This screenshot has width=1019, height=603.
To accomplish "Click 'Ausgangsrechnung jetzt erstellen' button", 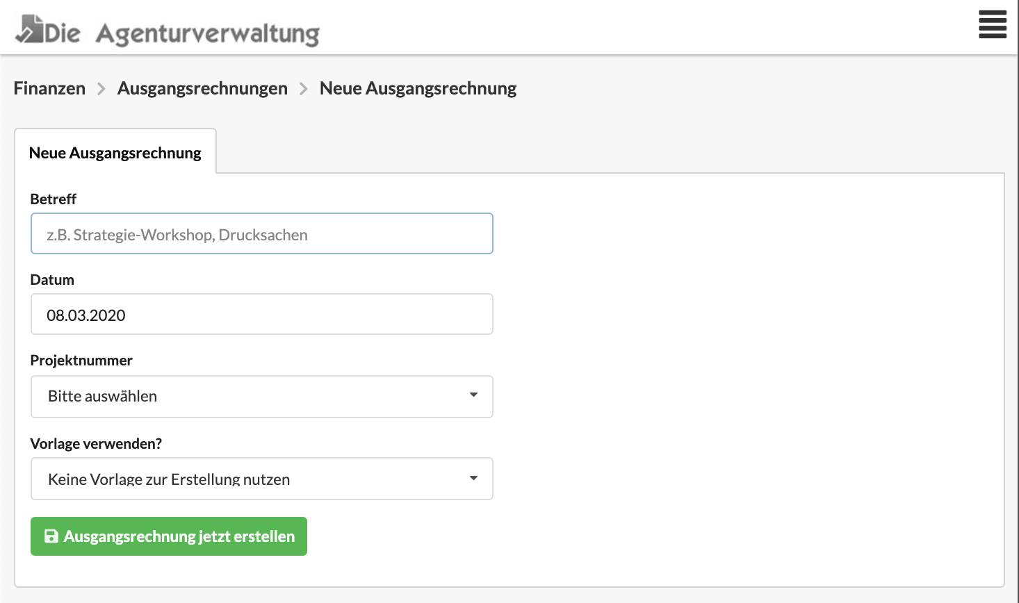I will pyautogui.click(x=169, y=536).
